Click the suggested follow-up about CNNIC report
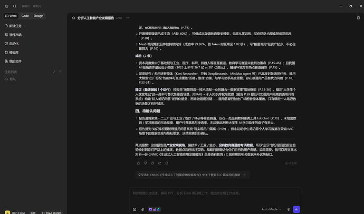Image resolution: width=364 pixels, height=214 pixels. pos(192,175)
